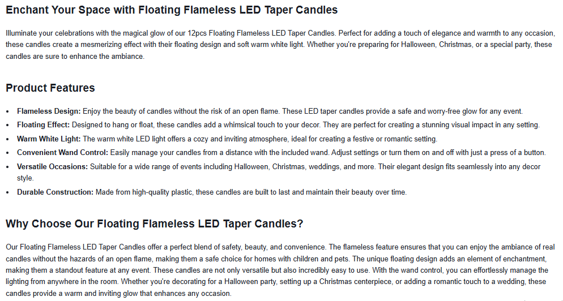The height and width of the screenshot is (301, 563).
Task: Click the bullet dot before 'Flameless Design'
Action: [x=8, y=111]
